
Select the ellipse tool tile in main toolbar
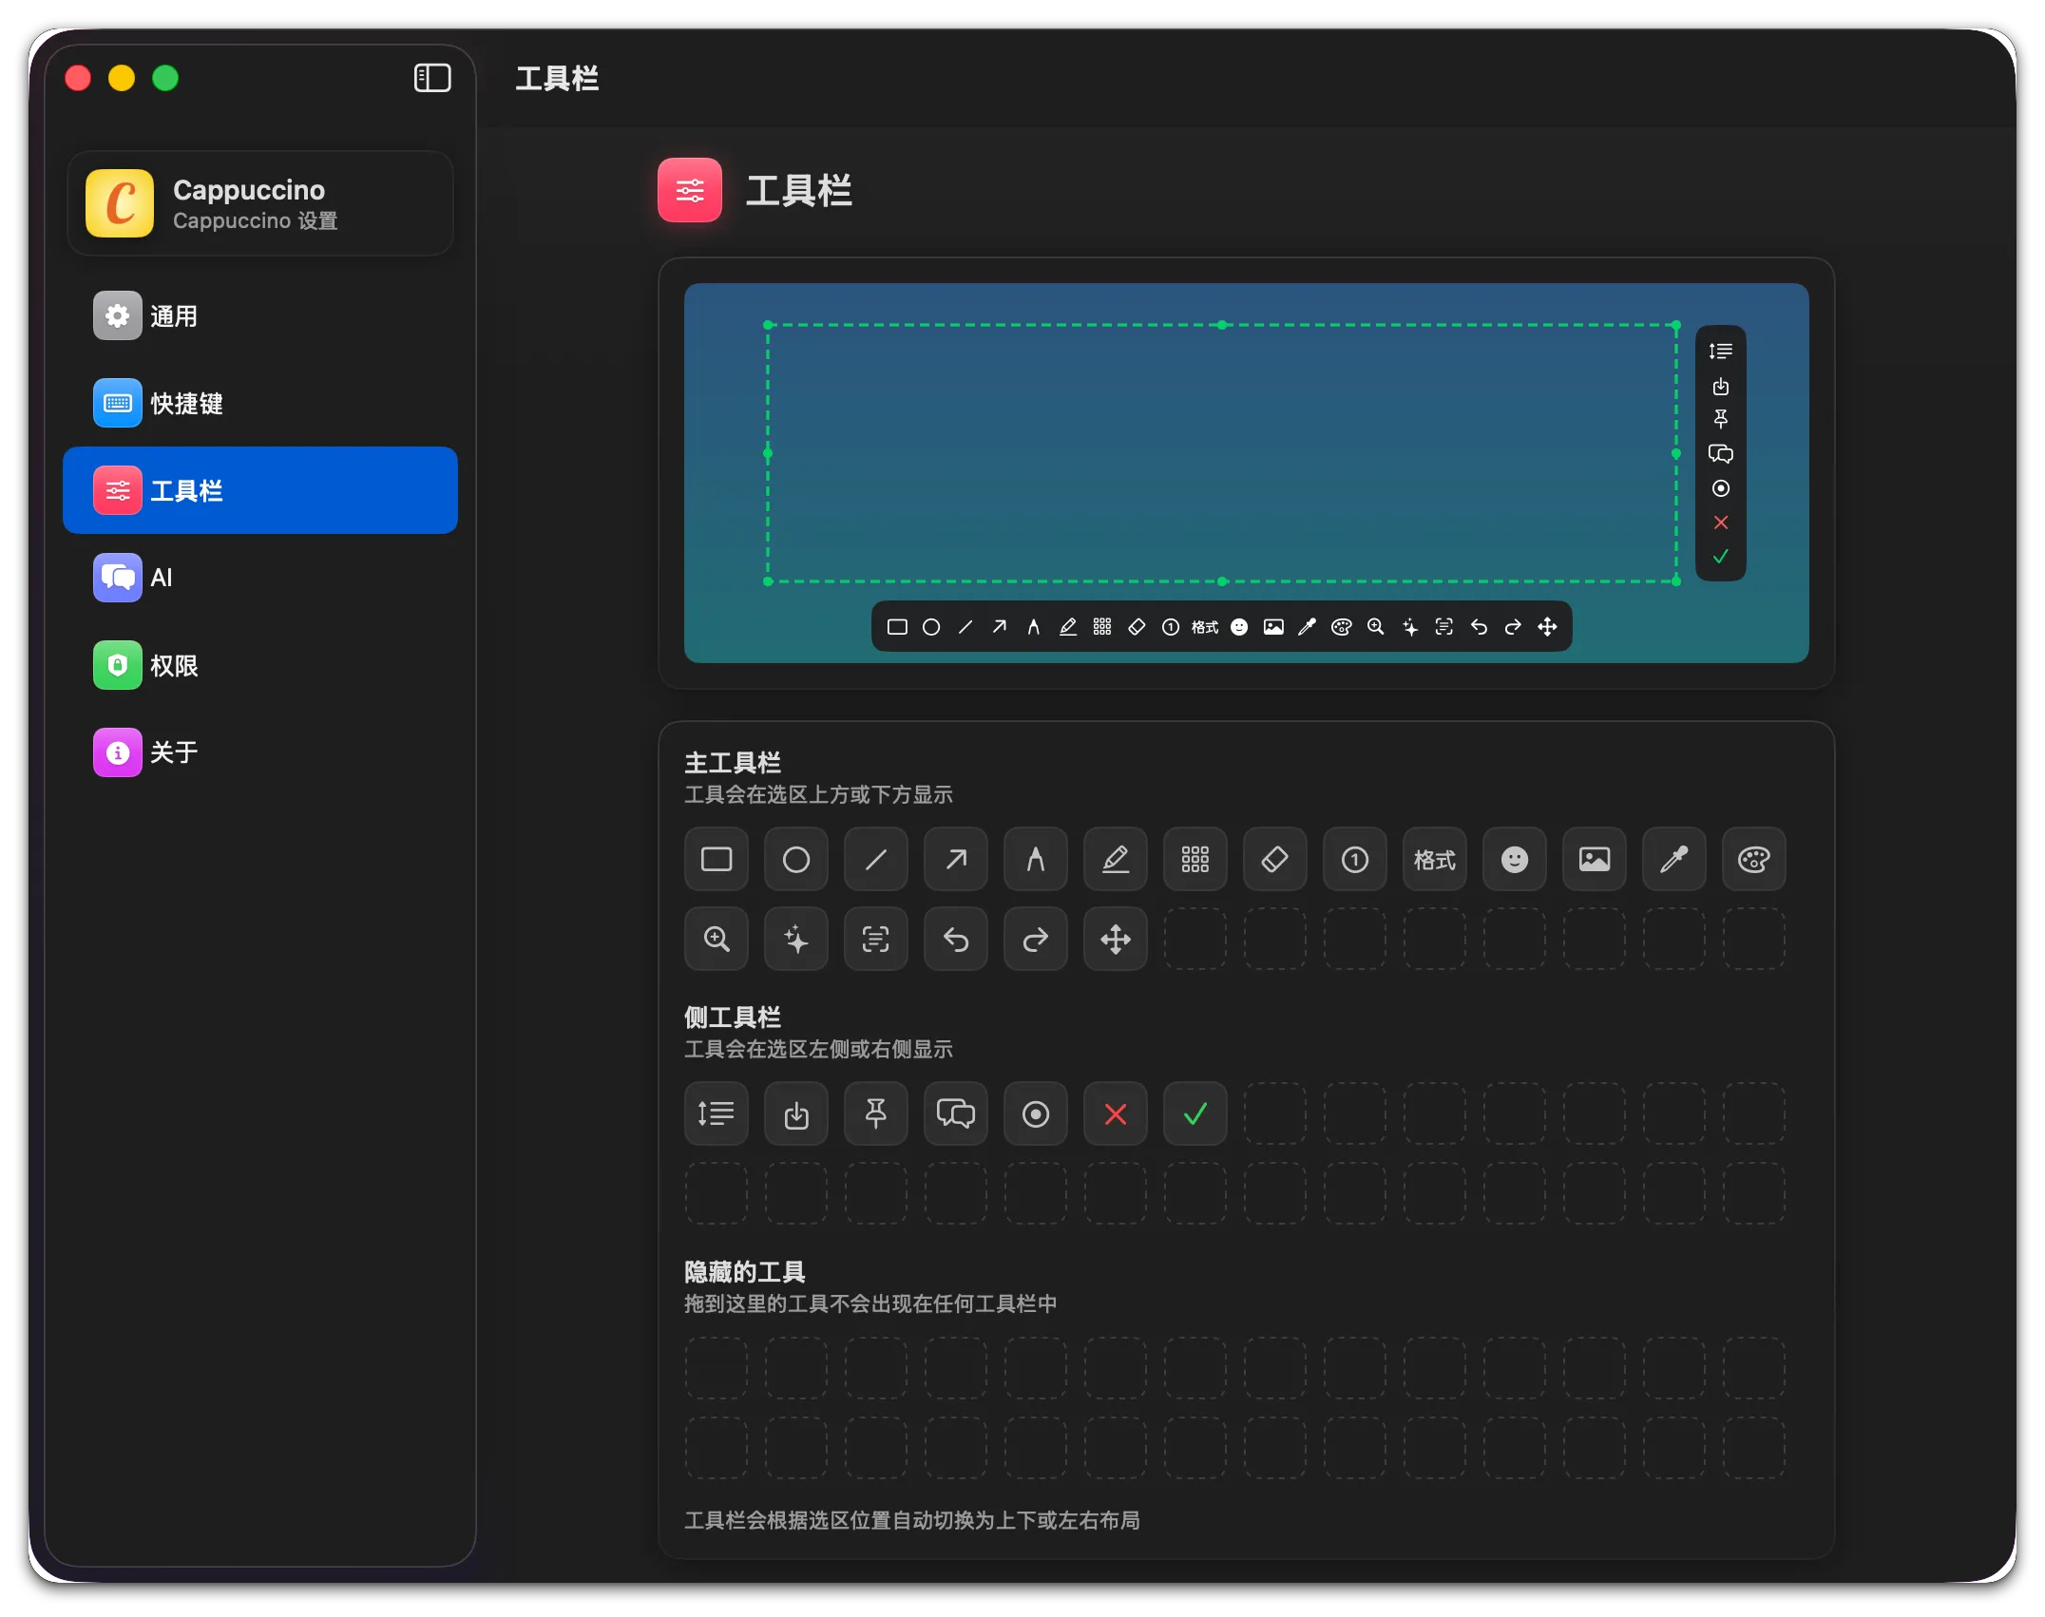pos(796,860)
